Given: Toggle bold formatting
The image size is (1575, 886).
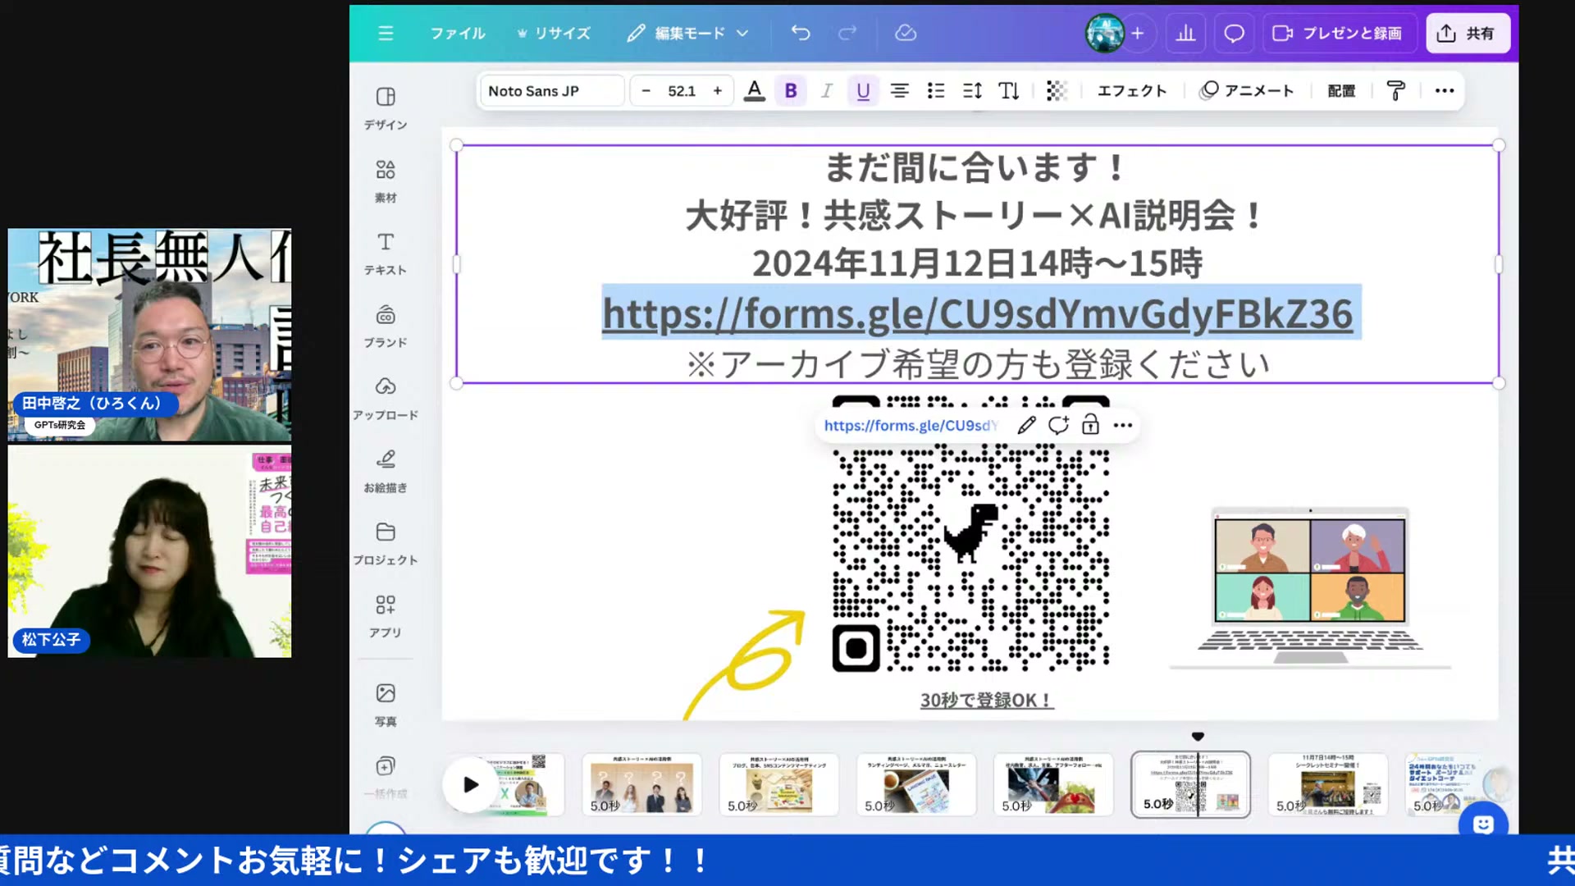Looking at the screenshot, I should click(x=791, y=91).
